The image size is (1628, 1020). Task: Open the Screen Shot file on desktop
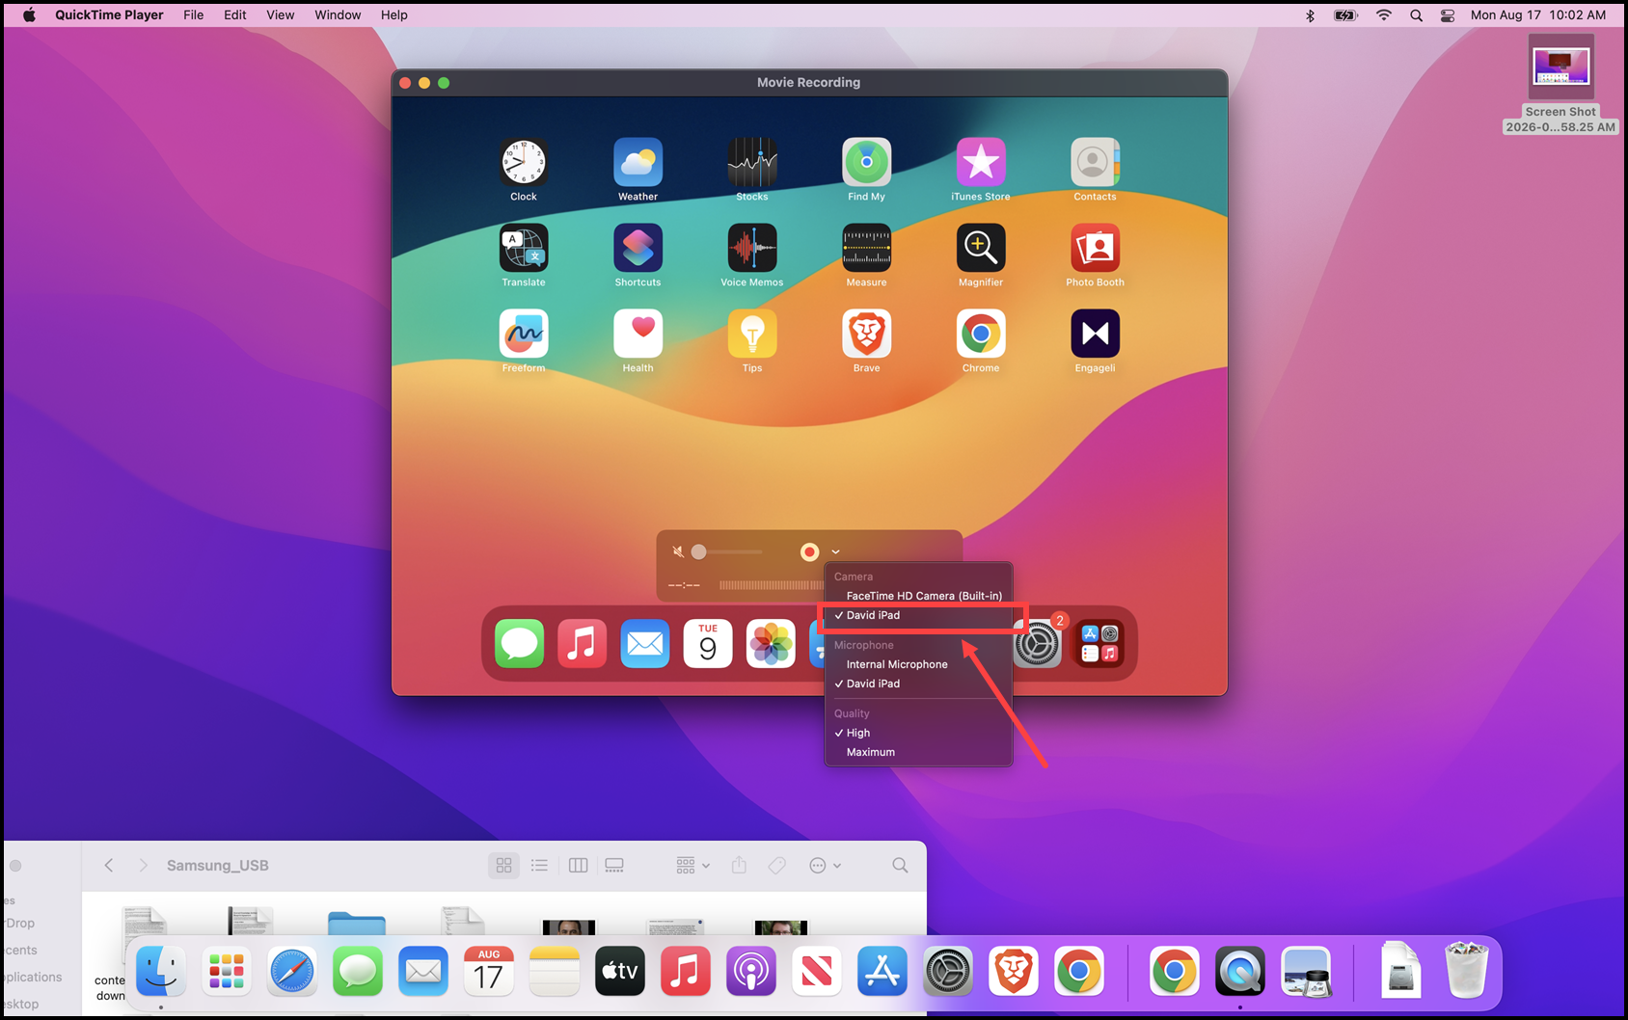coord(1560,67)
